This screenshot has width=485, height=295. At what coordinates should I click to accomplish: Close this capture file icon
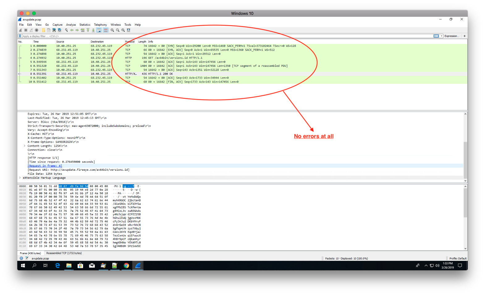(54, 30)
